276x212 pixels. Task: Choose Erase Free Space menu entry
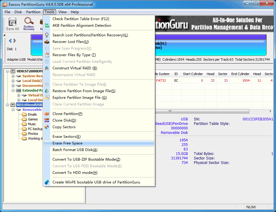click(x=99, y=143)
